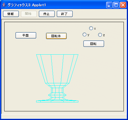Click the empty status bar at window bottom
Screen dimensions: 128x120
64,116
